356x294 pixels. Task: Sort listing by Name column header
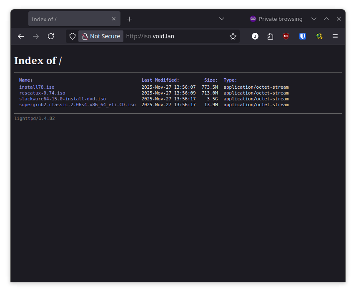click(x=25, y=80)
